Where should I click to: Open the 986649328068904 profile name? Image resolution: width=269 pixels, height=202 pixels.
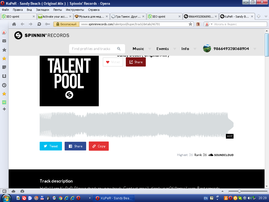(x=231, y=49)
